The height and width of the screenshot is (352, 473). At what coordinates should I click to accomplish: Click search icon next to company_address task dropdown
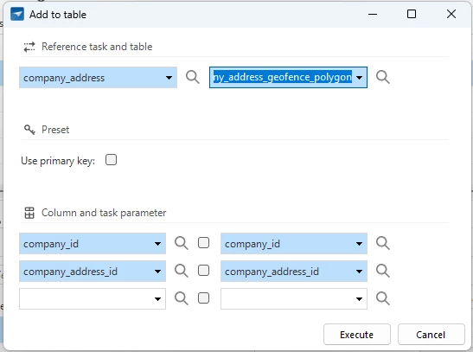coord(193,77)
